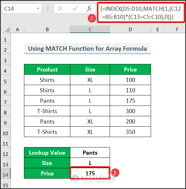Viewport: 186px width, 189px height.
Task: Click the formula bar resize dots handle
Action: pyautogui.click(x=48, y=9)
